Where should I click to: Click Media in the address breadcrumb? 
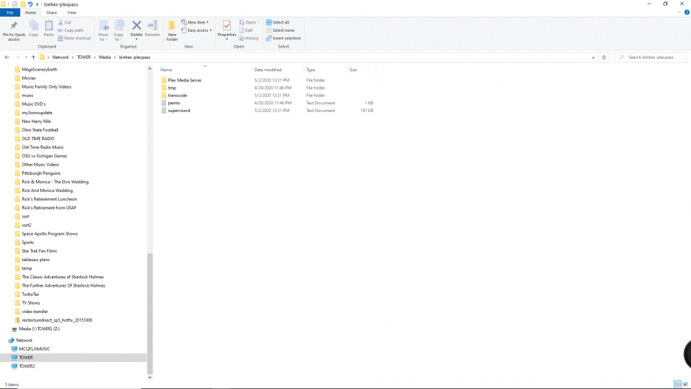tap(104, 57)
